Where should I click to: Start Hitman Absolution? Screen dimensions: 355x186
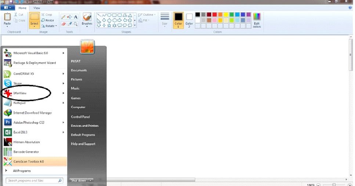tap(34, 142)
